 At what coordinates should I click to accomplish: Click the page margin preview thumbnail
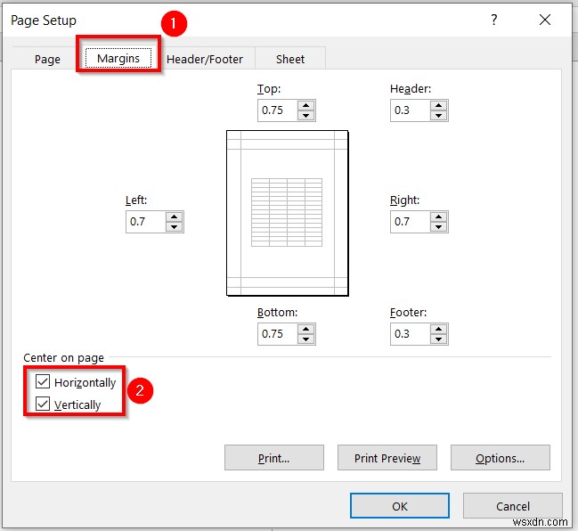(287, 213)
